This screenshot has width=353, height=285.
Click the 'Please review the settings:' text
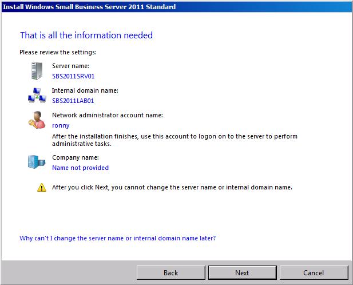coord(58,52)
